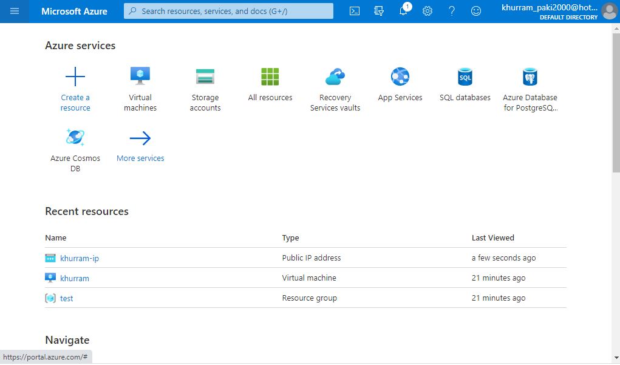Click the More services link text
620x365 pixels.
(140, 158)
